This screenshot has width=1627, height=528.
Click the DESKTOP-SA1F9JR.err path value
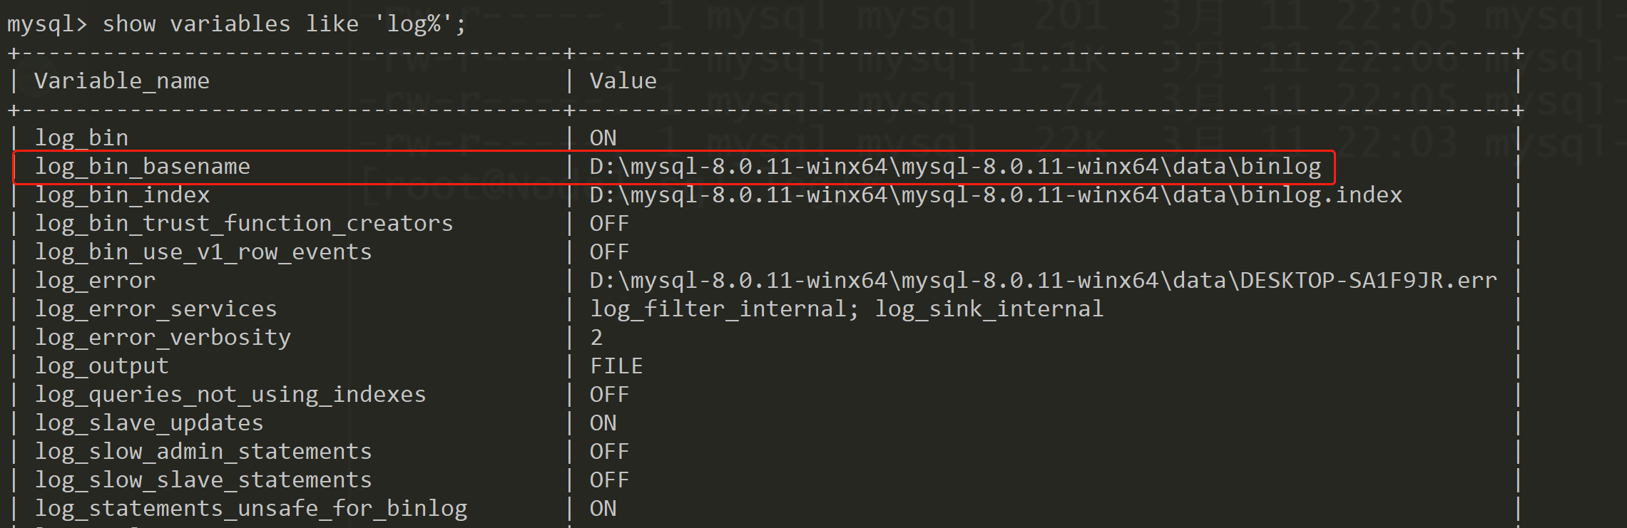[x=1043, y=281]
